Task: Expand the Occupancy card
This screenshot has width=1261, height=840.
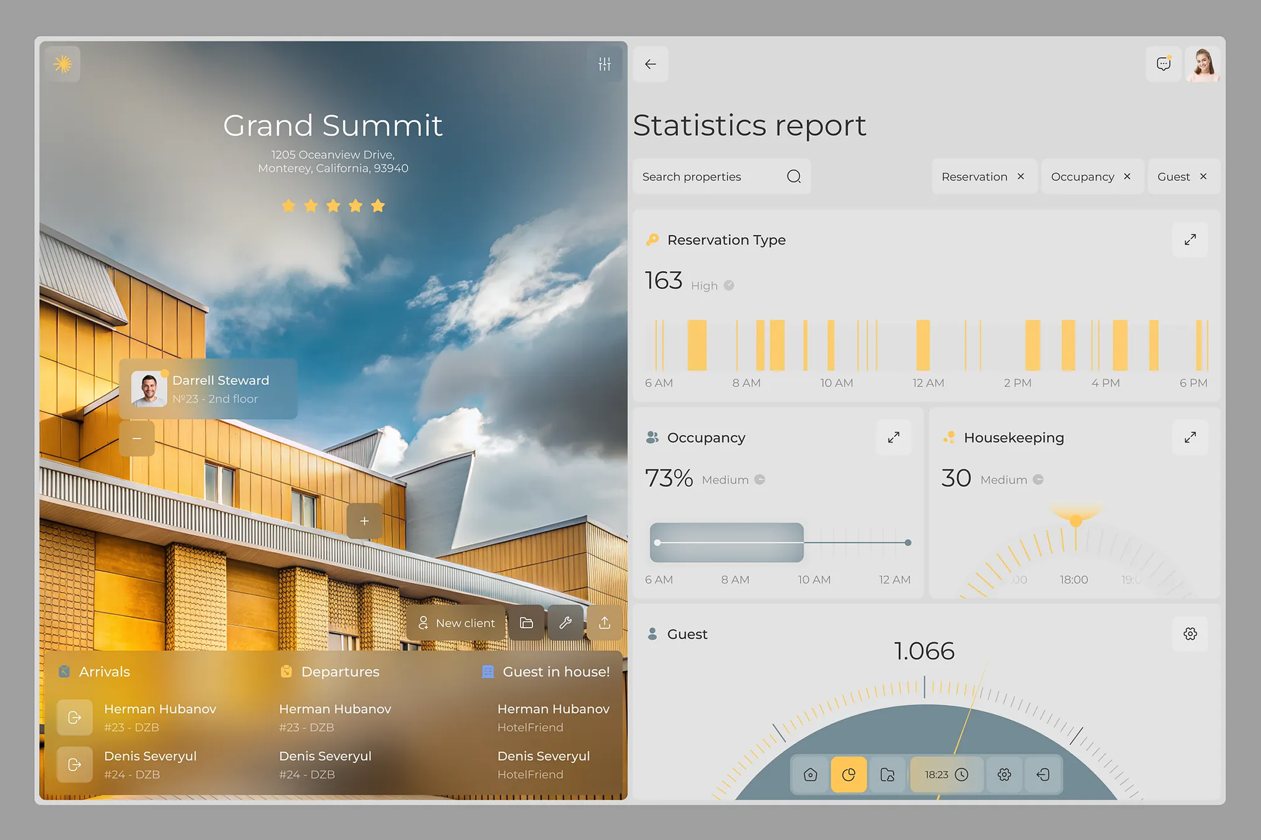Action: 893,438
